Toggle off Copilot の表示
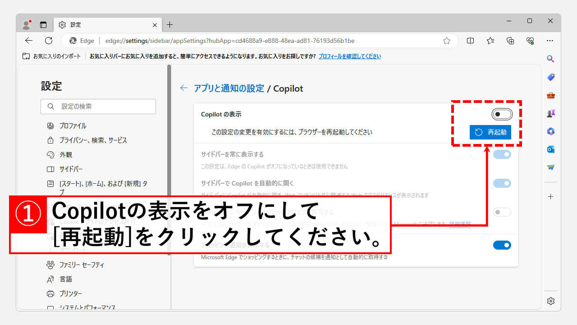 (x=502, y=114)
